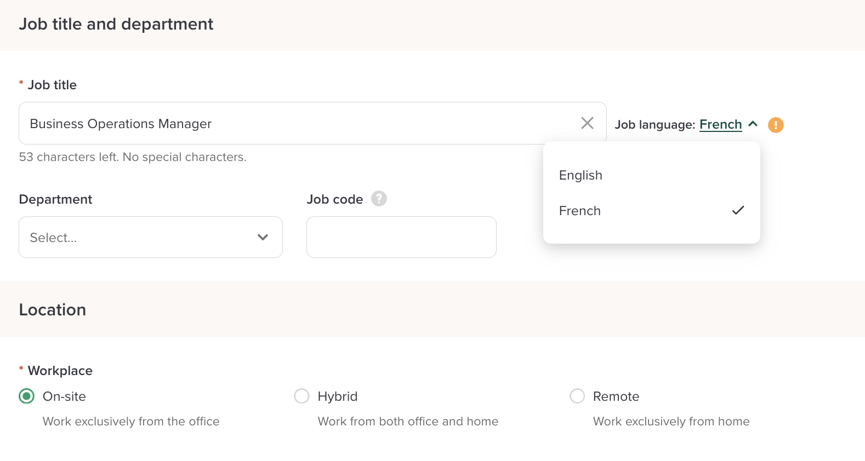Select the French language menu option
The width and height of the screenshot is (865, 461).
click(x=580, y=211)
